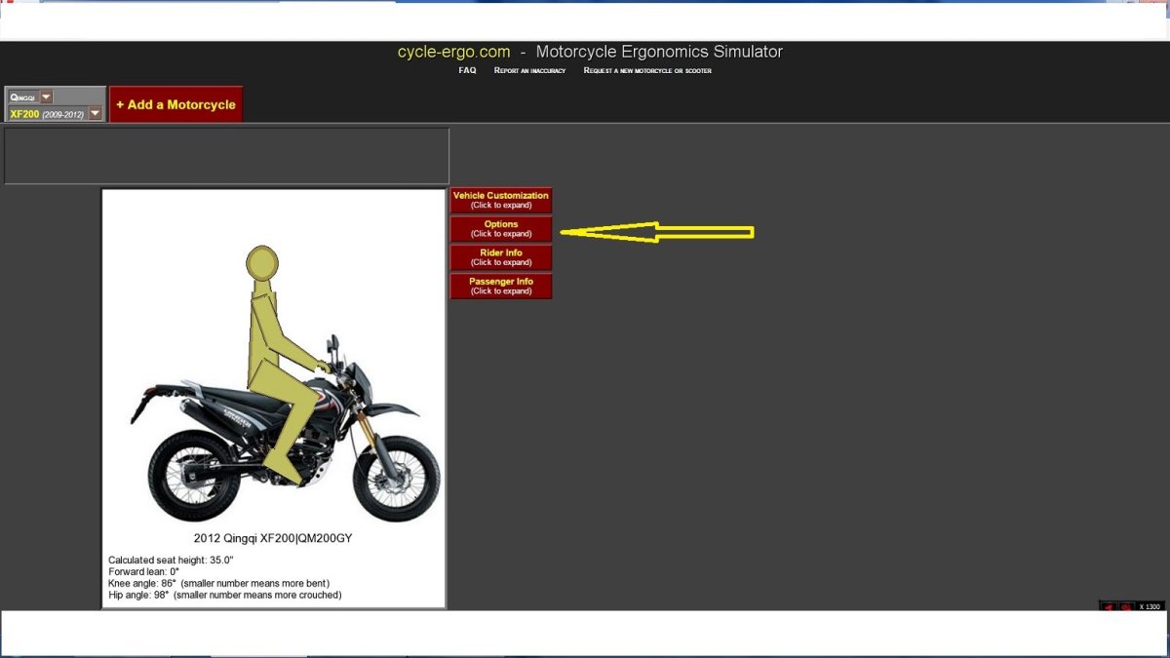1170x658 pixels.
Task: Expand the Options section
Action: [x=500, y=228]
